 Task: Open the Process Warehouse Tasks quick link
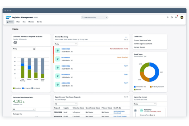tap(142, 40)
